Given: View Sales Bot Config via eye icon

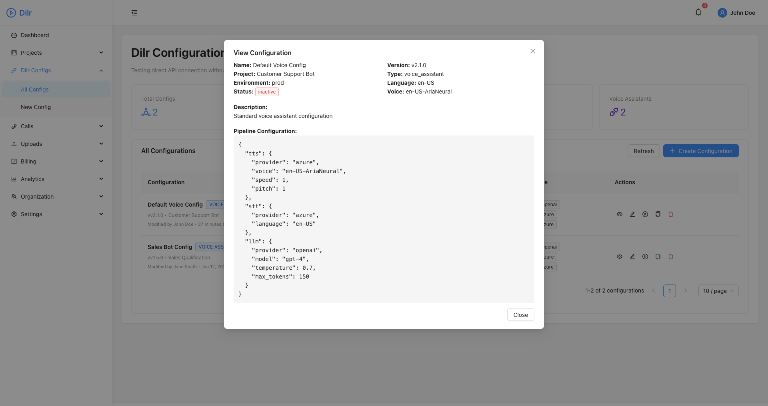Looking at the screenshot, I should pyautogui.click(x=620, y=257).
